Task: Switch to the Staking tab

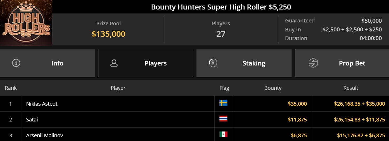Action: point(254,63)
